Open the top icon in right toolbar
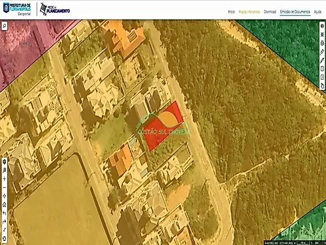The height and width of the screenshot is (245, 326). (322, 26)
